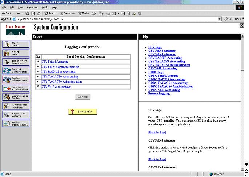Open CSV Logs help link
Screen dimensions: 249x177
(155, 47)
